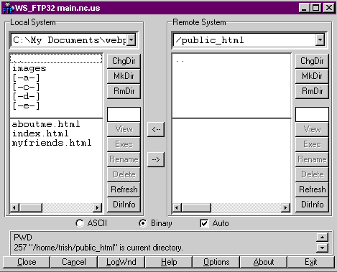
Task: Open the LogWnd button in bottom bar
Action: point(121,262)
